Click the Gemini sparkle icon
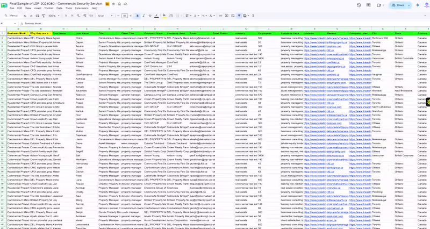This screenshot has width=430, height=229. click(x=418, y=5)
